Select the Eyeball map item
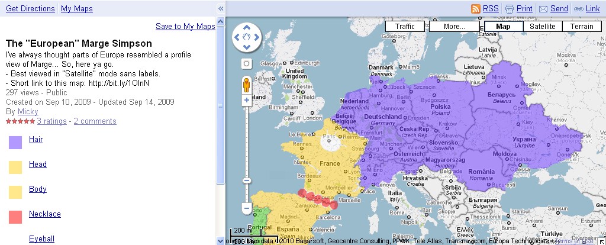 click(42, 238)
